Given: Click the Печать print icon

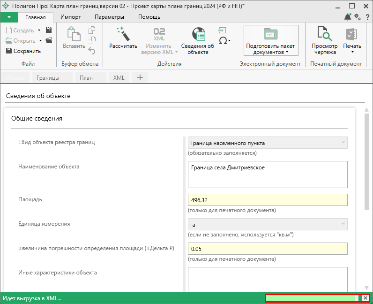Looking at the screenshot, I should tap(351, 34).
